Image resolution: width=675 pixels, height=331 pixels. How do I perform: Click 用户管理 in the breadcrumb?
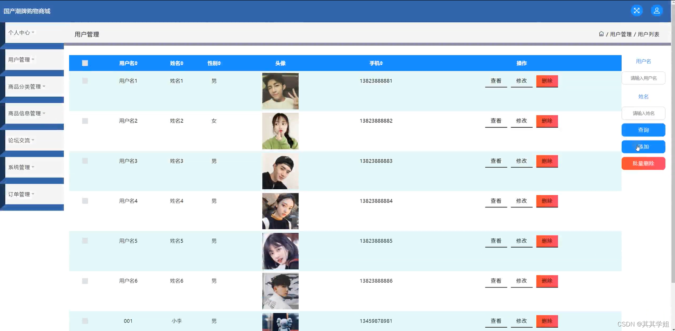(621, 34)
